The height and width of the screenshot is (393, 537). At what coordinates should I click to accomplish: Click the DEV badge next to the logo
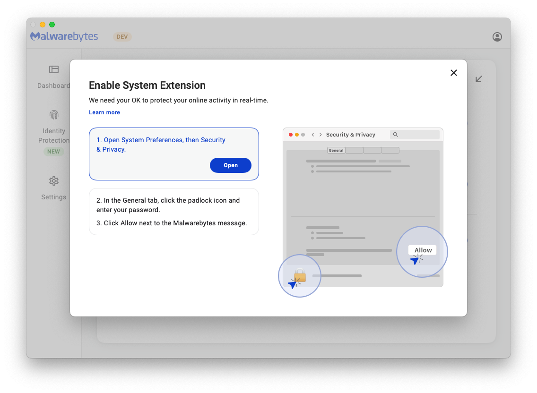pyautogui.click(x=122, y=37)
